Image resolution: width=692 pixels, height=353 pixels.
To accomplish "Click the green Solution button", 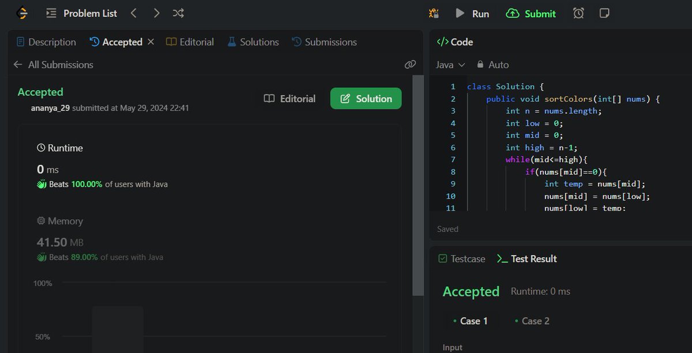I will [366, 99].
